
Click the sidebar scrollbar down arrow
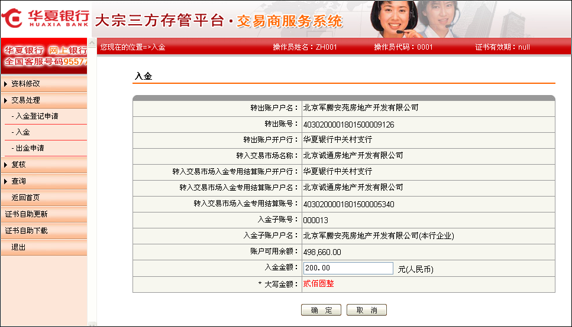[x=92, y=324]
